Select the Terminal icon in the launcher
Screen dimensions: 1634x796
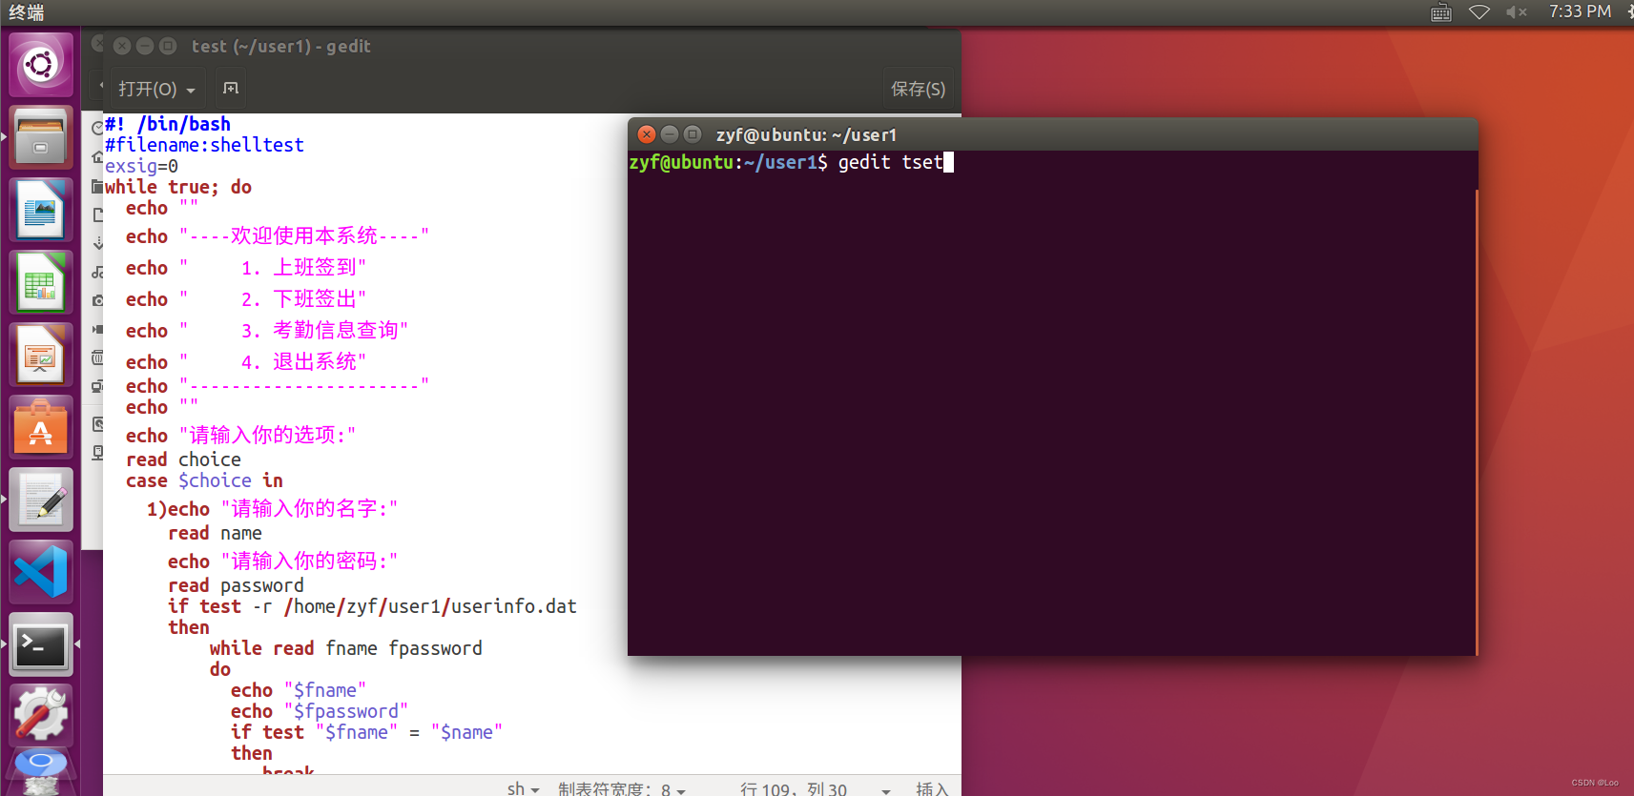(x=41, y=644)
